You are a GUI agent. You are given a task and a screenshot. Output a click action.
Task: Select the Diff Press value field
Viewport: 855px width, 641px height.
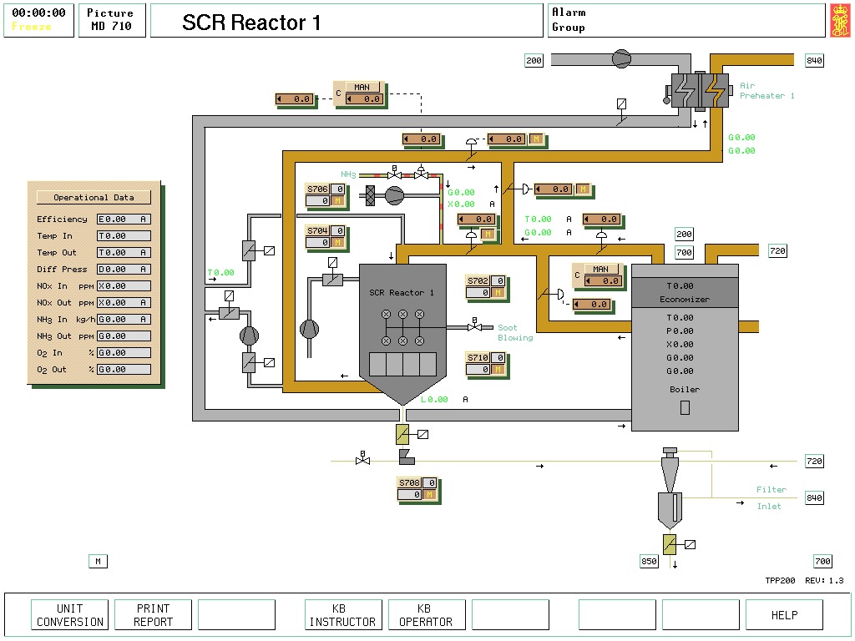124,270
